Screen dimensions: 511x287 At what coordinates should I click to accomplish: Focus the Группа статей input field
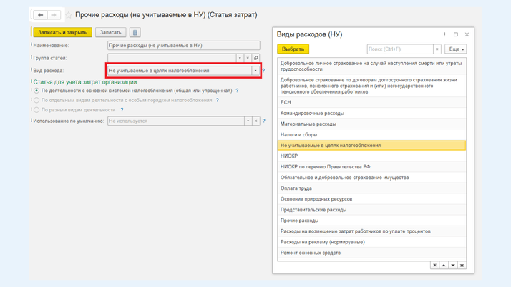172,58
